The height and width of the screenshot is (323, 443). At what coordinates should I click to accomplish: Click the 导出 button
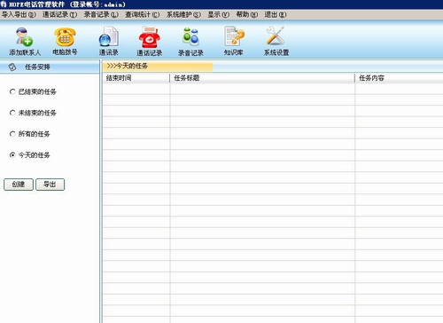tap(50, 185)
